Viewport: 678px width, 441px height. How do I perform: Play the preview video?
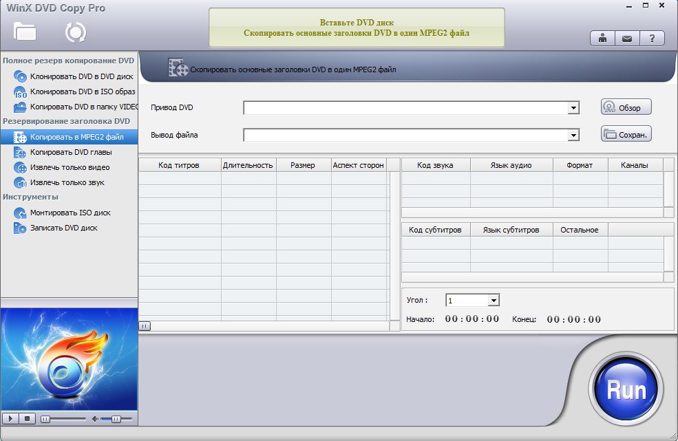click(10, 418)
